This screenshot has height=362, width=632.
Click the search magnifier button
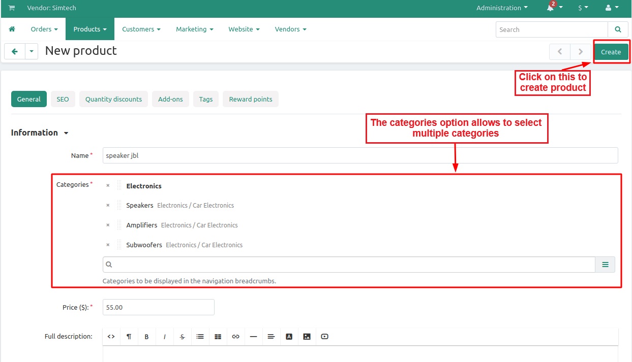tap(618, 29)
